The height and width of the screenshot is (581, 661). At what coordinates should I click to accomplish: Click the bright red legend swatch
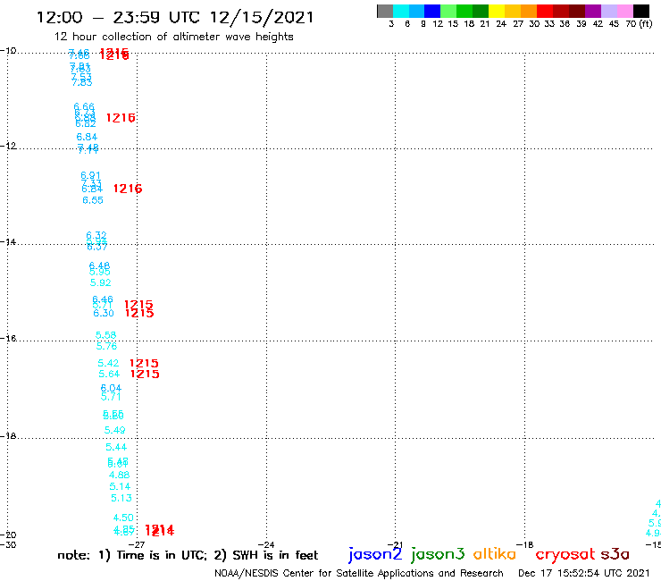pyautogui.click(x=544, y=11)
